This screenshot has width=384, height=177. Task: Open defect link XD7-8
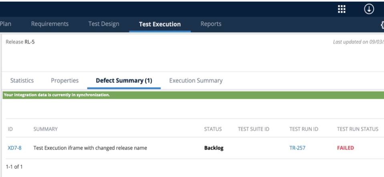(14, 148)
